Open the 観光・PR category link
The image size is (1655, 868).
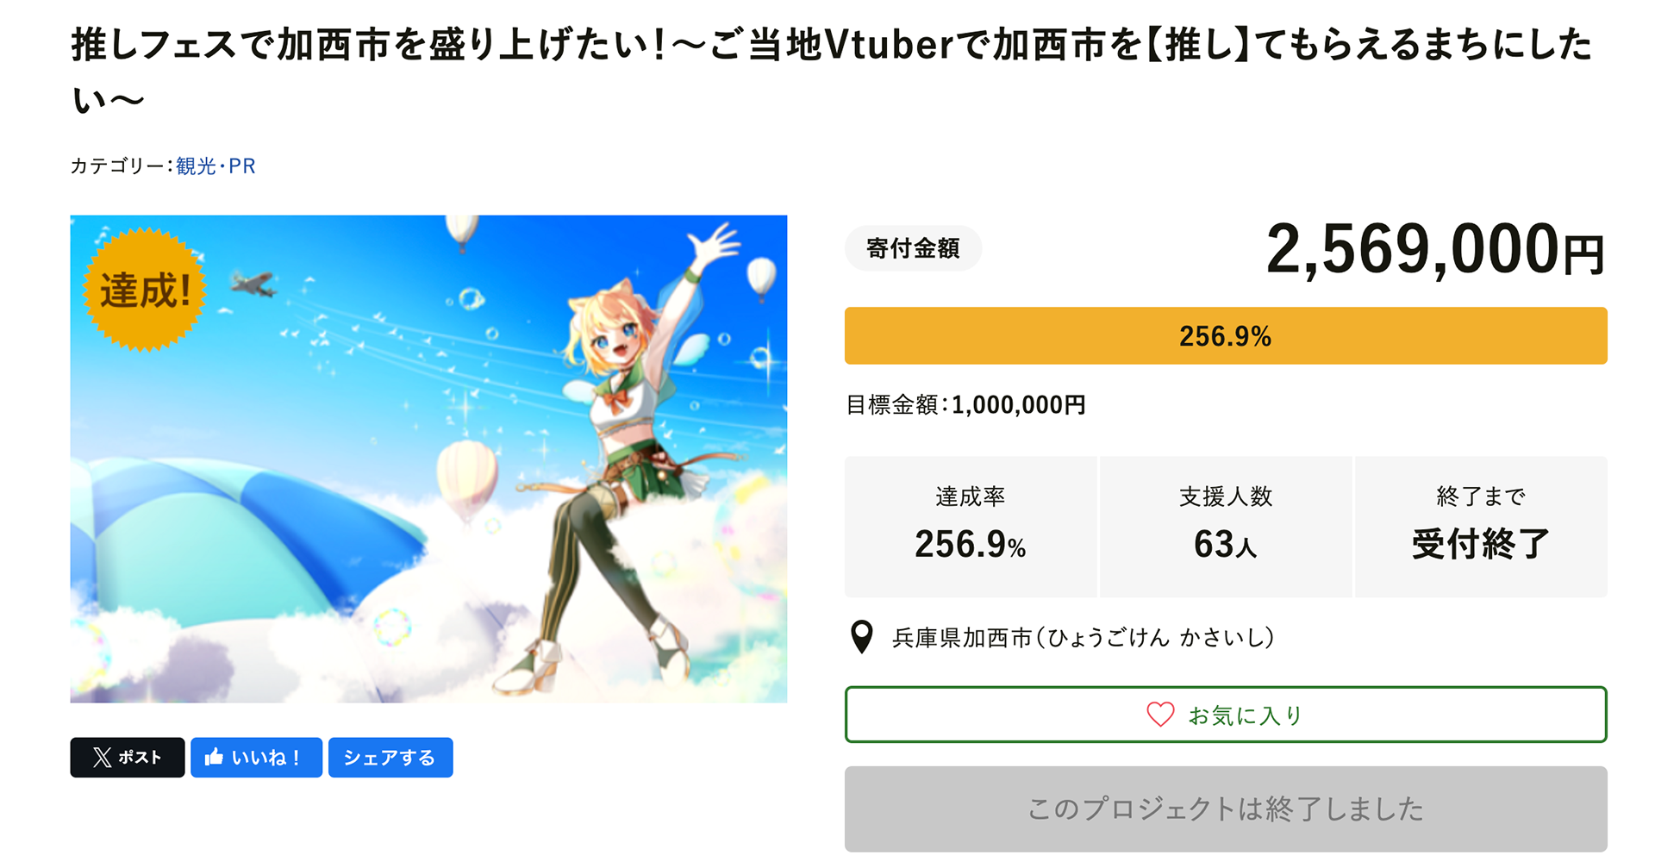(x=215, y=166)
